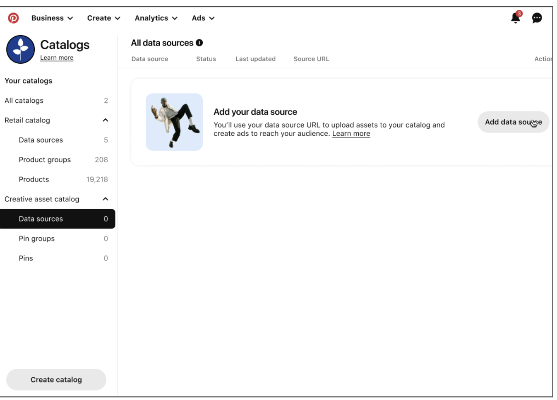Viewport: 557px width, 400px height.
Task: Open Products in sidebar
Action: tap(58, 179)
